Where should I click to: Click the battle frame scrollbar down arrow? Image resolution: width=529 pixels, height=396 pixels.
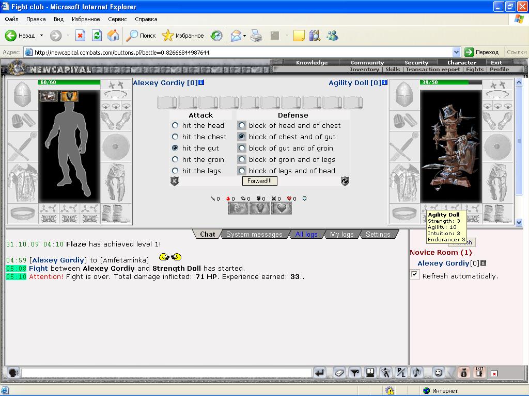(x=519, y=222)
